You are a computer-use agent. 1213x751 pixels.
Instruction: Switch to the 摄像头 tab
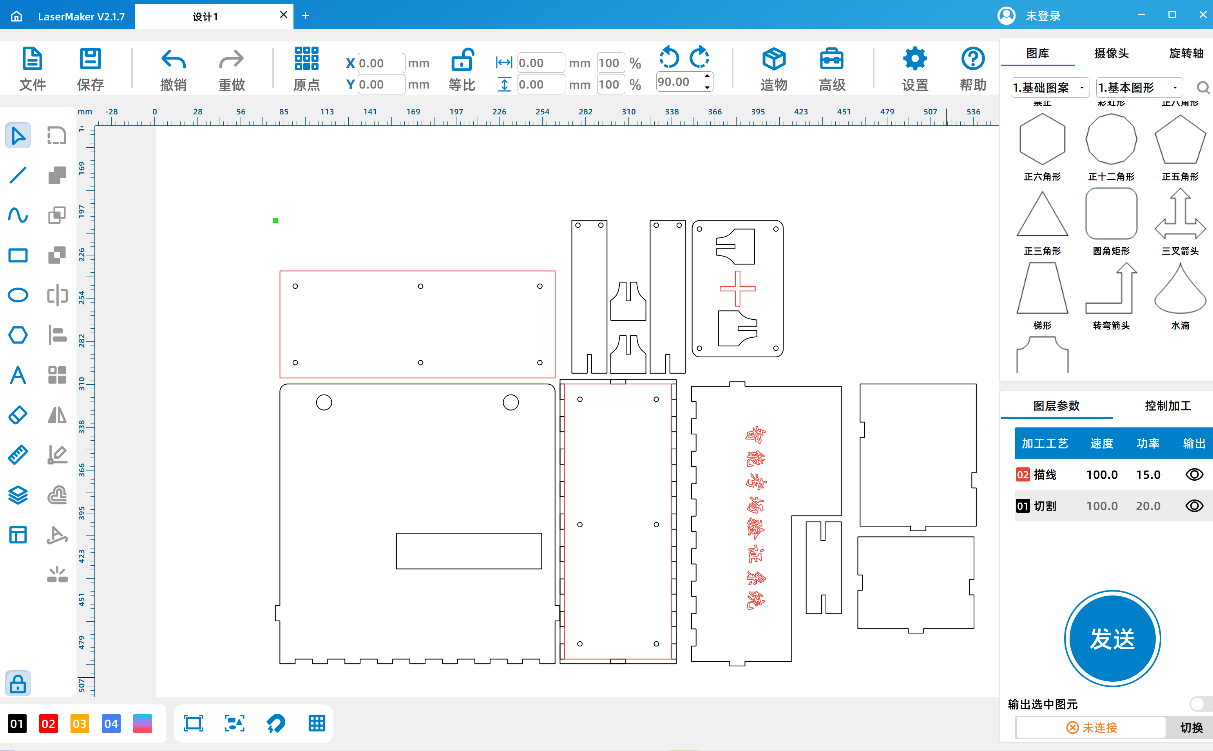(x=1111, y=53)
